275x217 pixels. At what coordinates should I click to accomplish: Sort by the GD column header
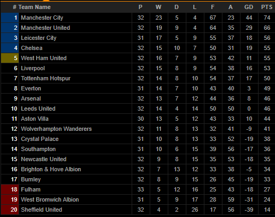(248, 7)
